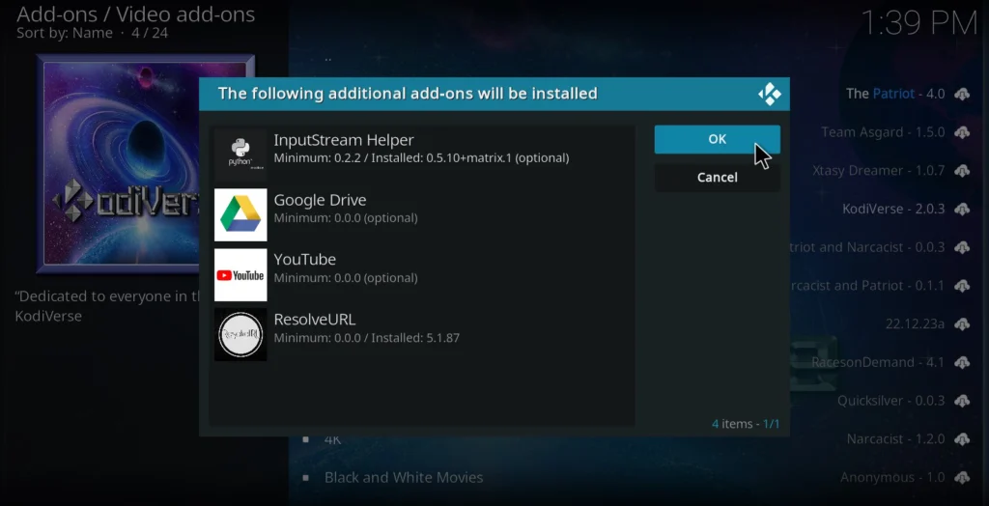Cancel the additional add-ons installation
This screenshot has height=506, width=989.
[717, 178]
